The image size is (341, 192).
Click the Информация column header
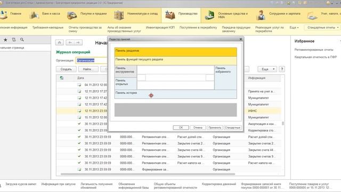click(257, 78)
